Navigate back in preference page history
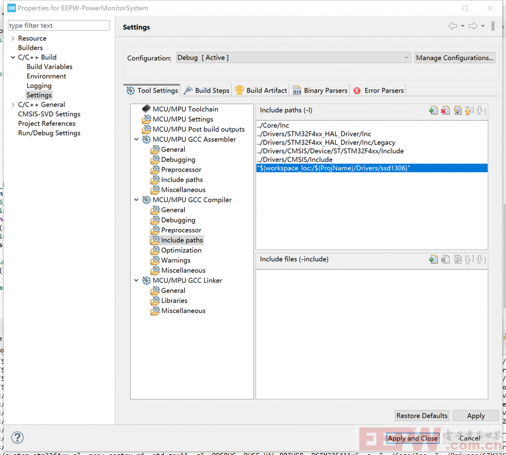Screen dimensions: 506x455 pos(453,26)
